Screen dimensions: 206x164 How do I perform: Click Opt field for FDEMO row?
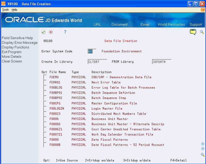pyautogui.click(x=45, y=77)
